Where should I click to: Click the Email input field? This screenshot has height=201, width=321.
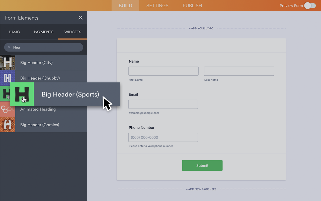click(x=163, y=104)
